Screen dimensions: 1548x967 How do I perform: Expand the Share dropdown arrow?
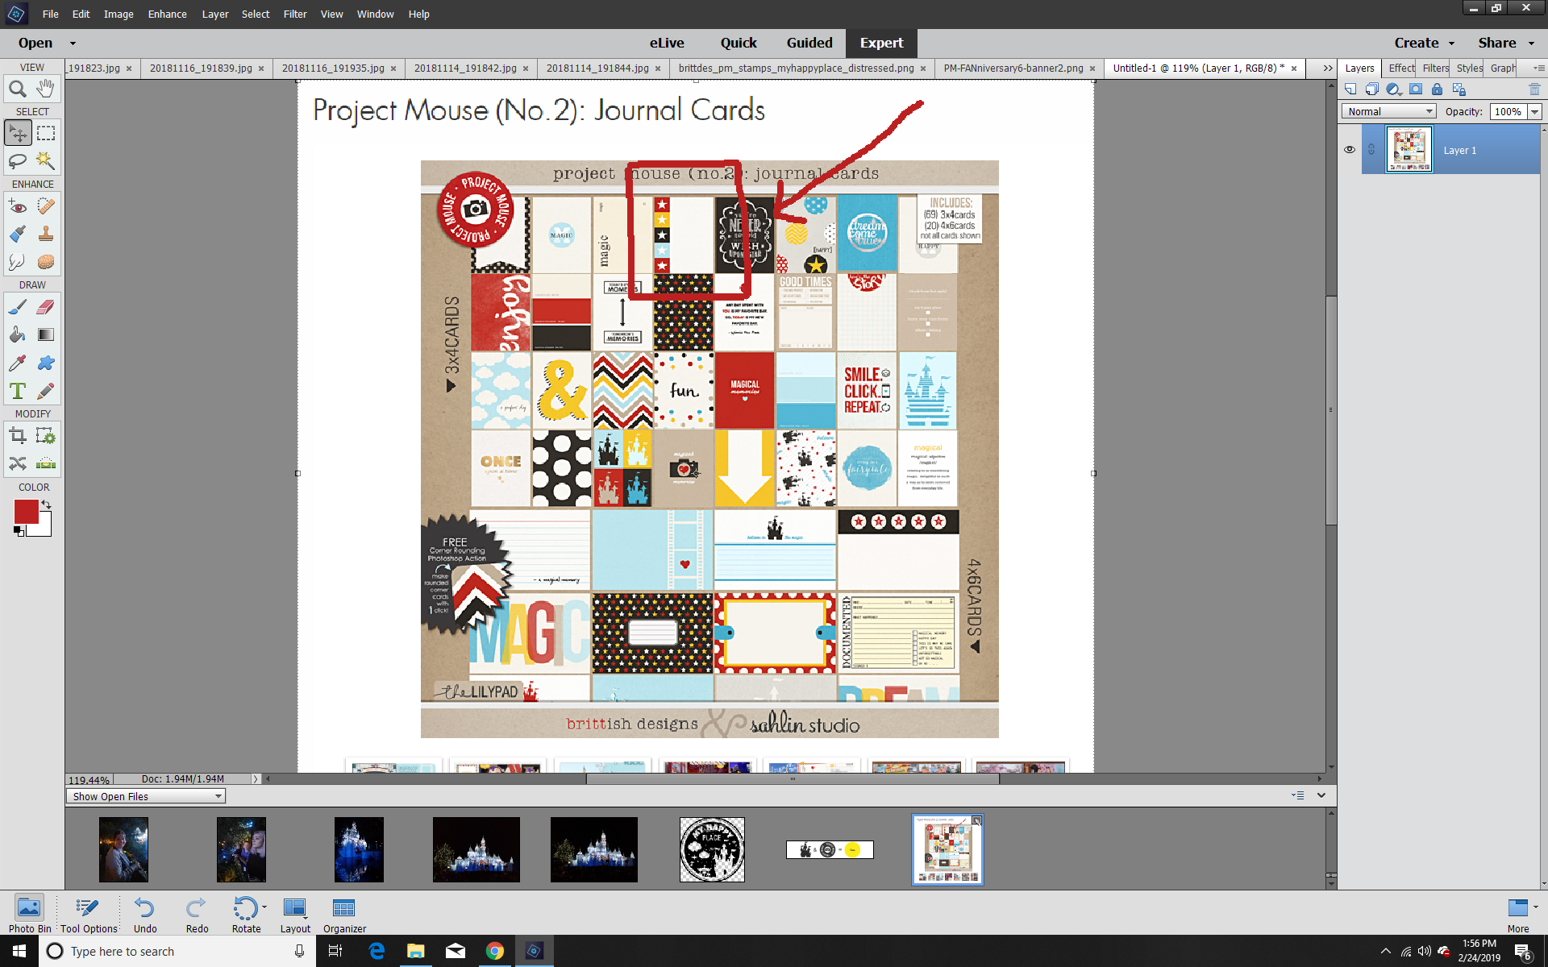[x=1531, y=43]
